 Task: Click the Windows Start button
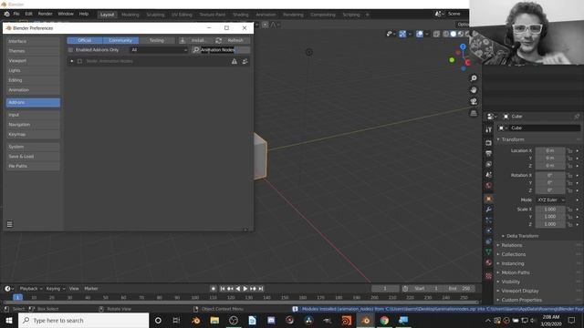[x=9, y=320]
